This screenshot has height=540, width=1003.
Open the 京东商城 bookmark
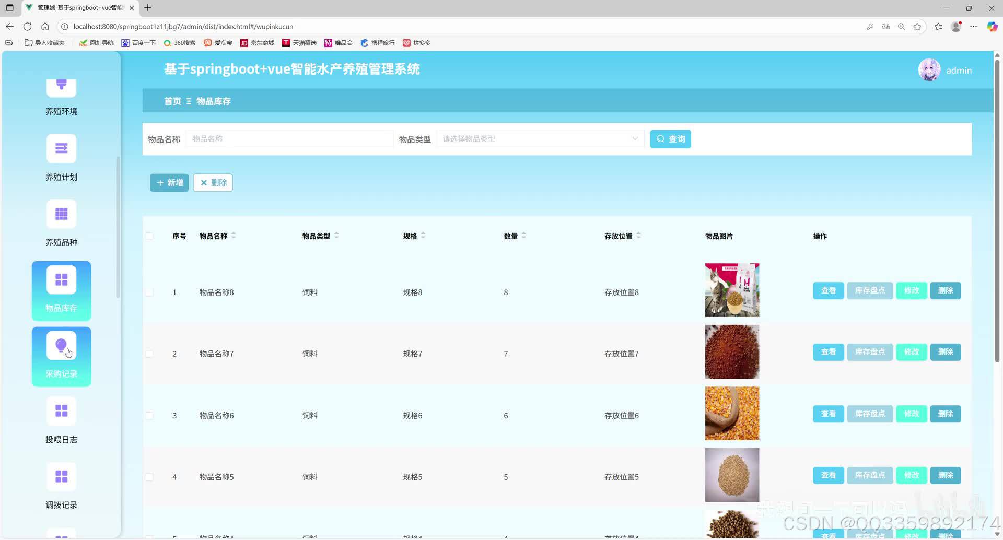pos(257,43)
